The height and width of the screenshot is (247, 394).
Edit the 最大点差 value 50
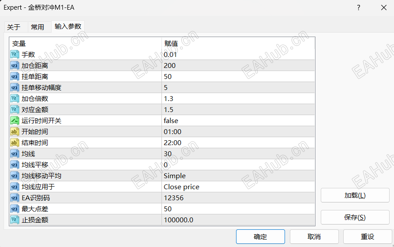point(238,209)
